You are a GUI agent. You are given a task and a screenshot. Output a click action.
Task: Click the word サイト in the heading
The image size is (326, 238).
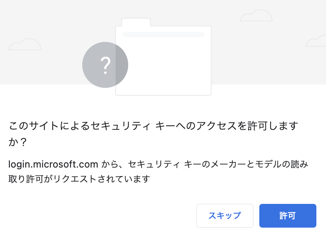[x=43, y=126]
